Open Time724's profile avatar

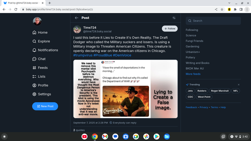tap(77, 29)
